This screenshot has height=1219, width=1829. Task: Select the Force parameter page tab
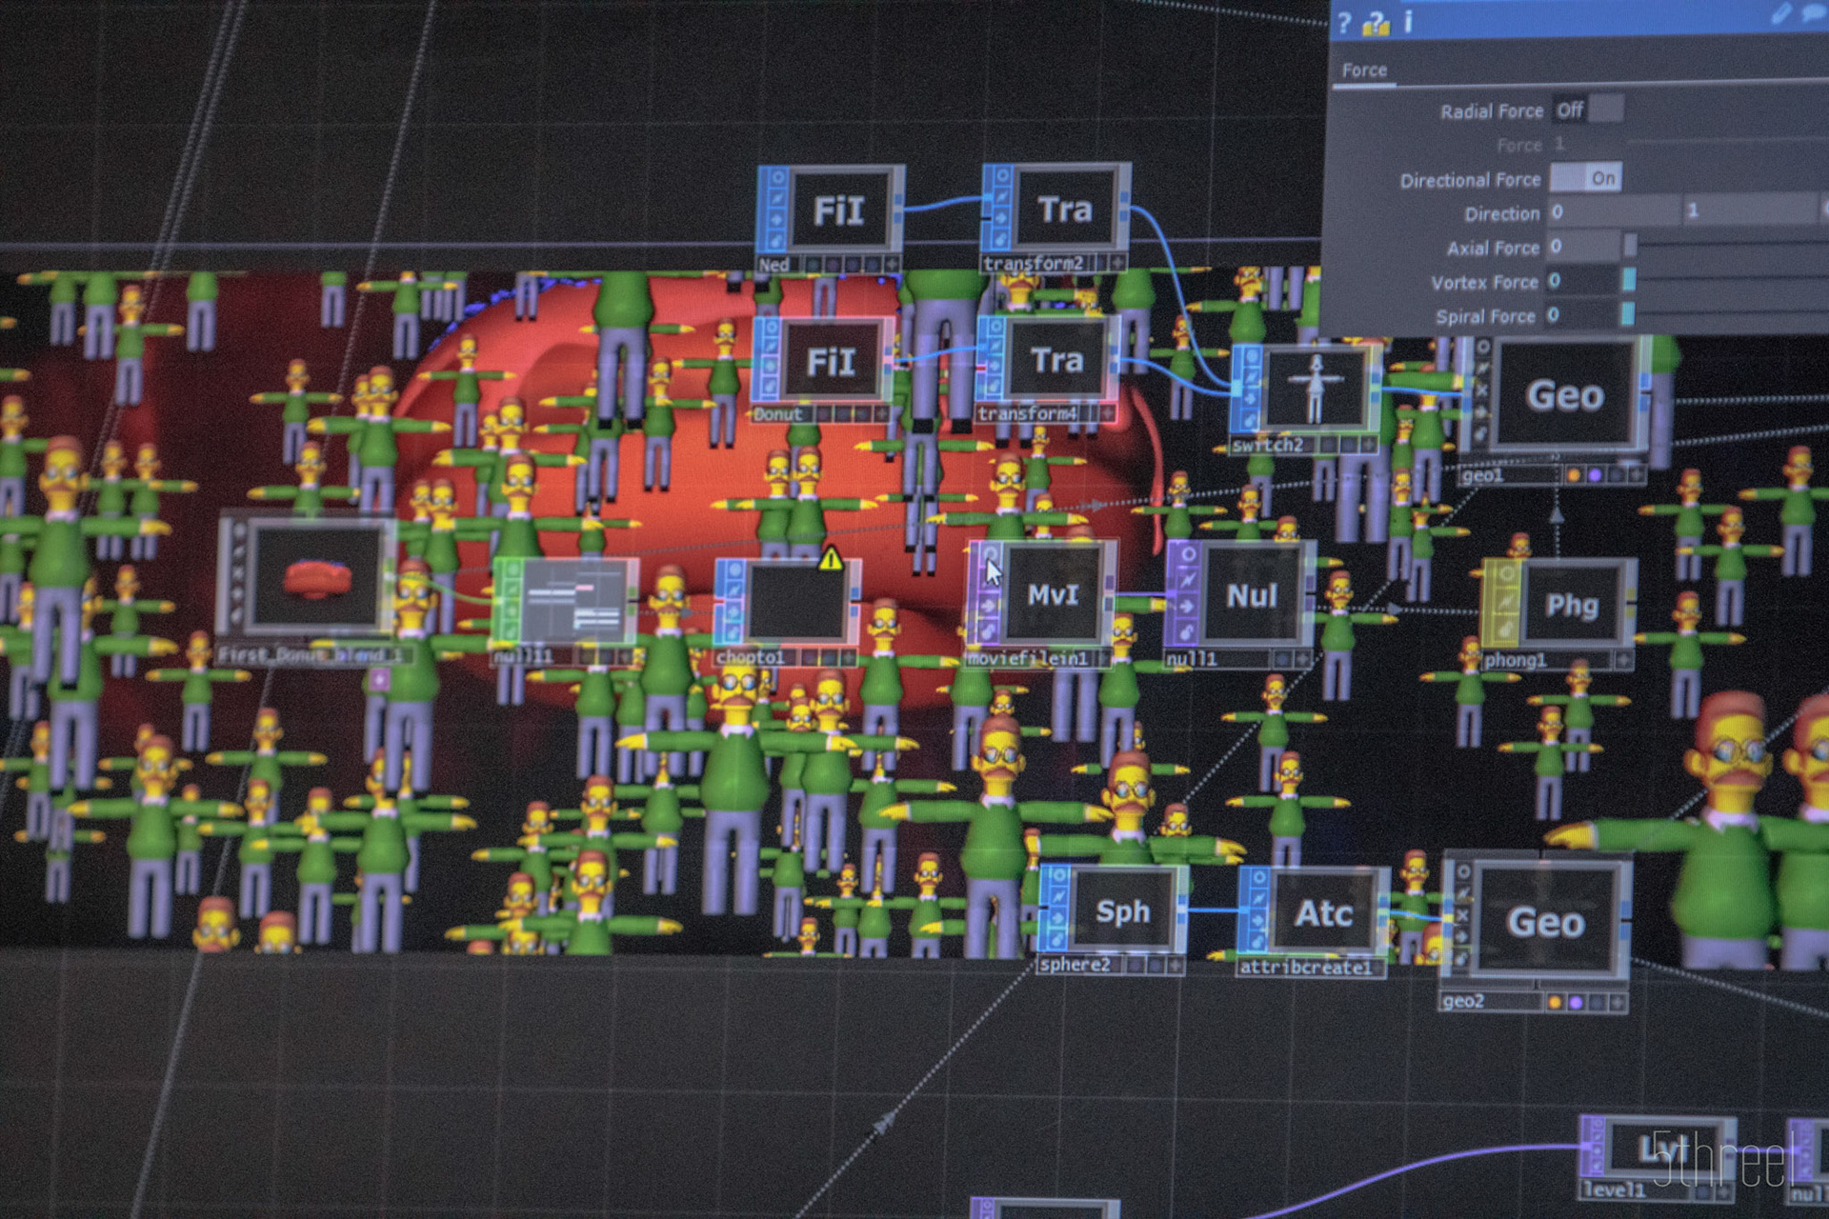(1364, 70)
